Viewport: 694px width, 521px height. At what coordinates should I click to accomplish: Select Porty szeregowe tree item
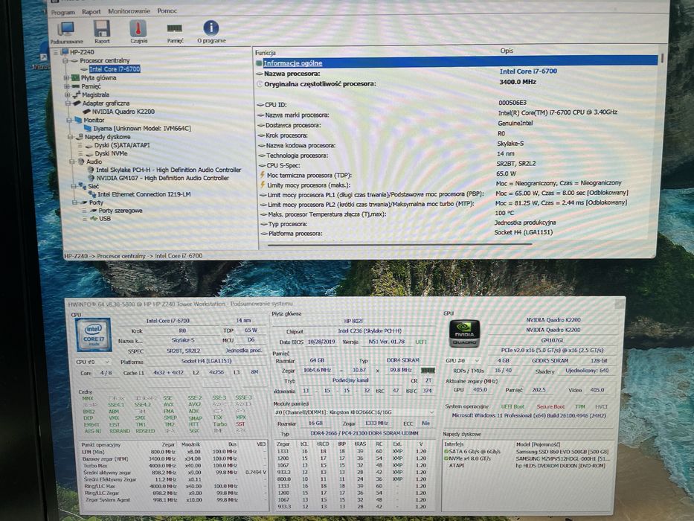pos(121,211)
